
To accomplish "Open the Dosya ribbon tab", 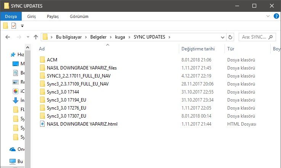I will [x=11, y=16].
